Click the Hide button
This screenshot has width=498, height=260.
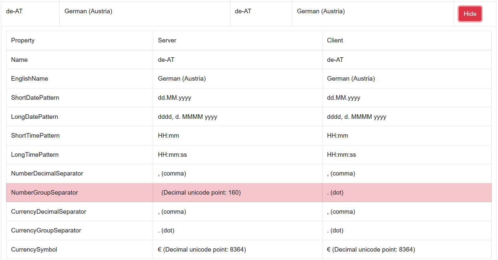coord(470,14)
